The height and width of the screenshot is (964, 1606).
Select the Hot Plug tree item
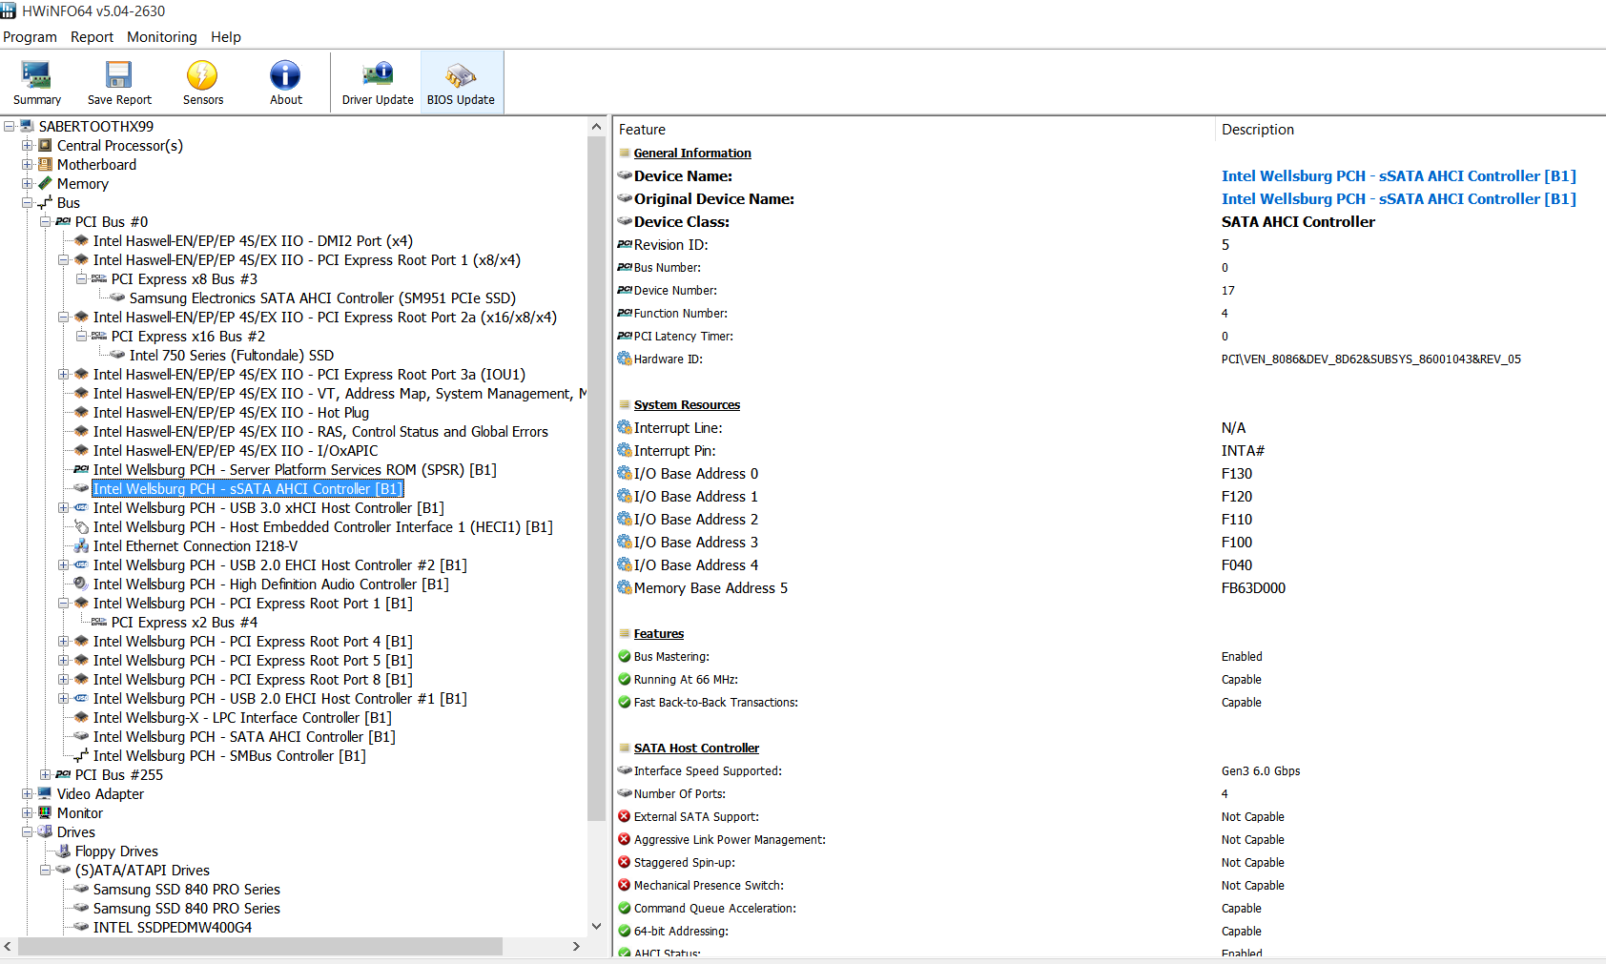point(231,412)
